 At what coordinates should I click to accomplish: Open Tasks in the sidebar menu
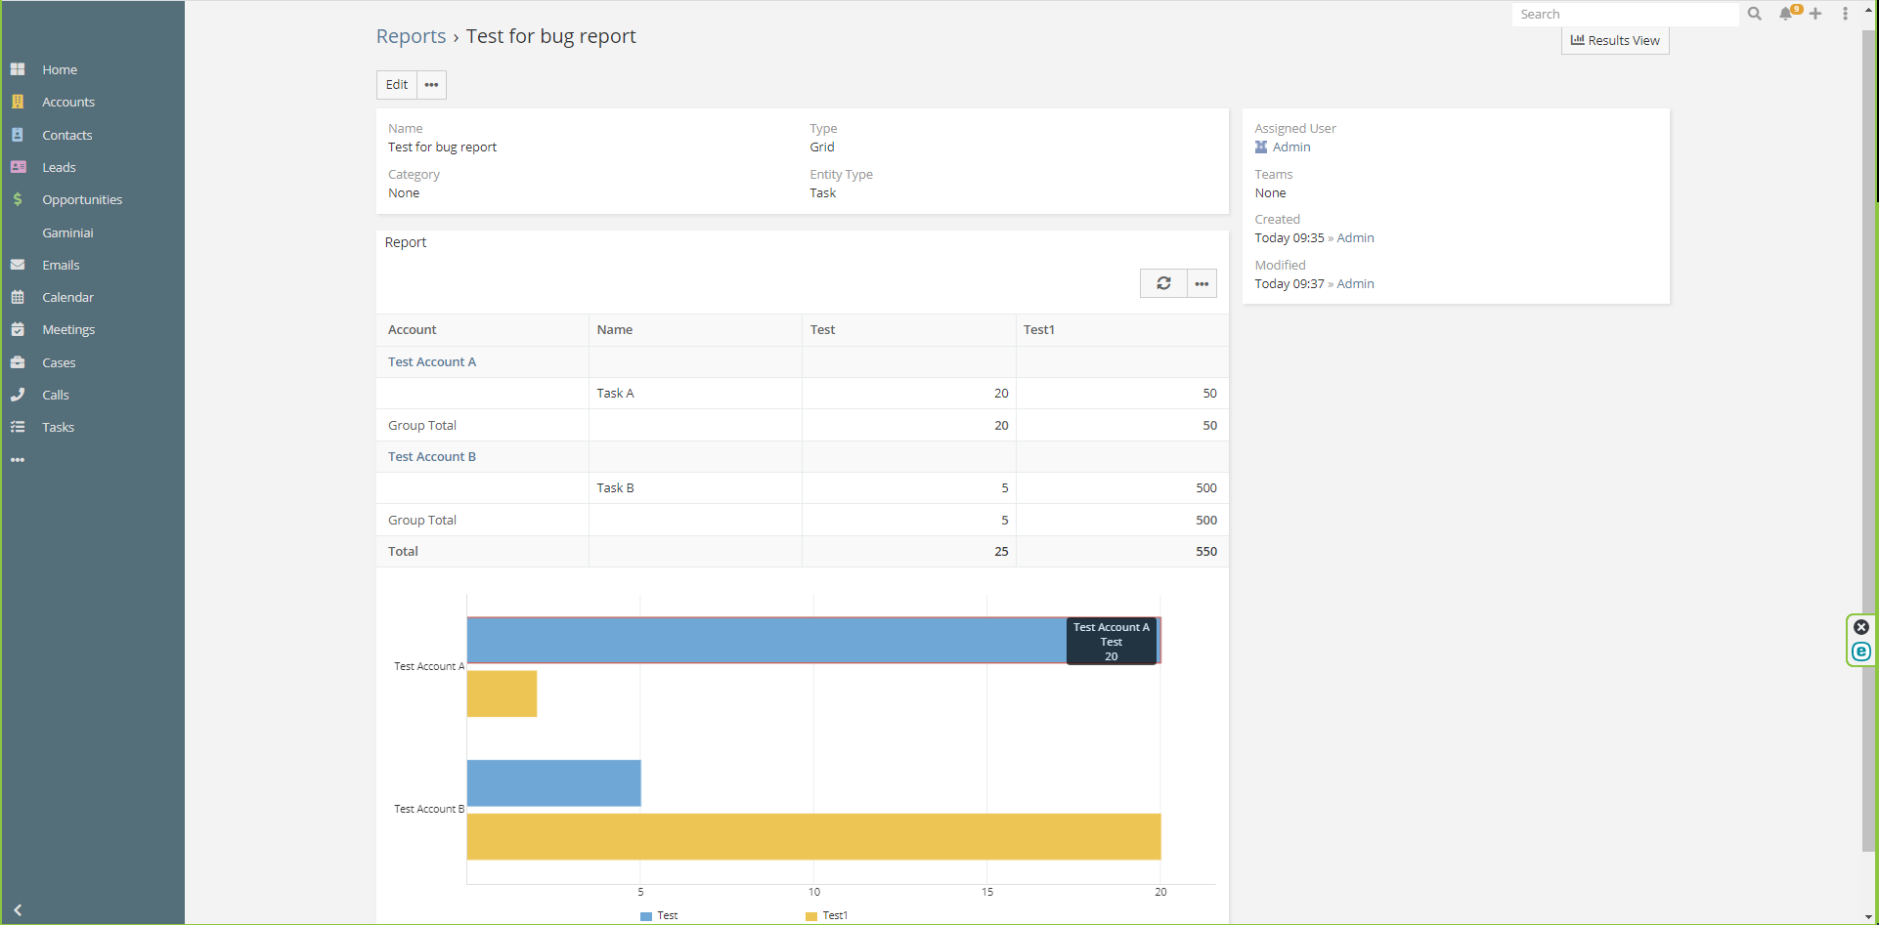coord(58,427)
